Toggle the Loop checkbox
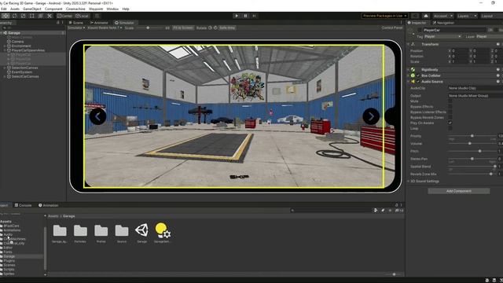Viewport: 503px width, 283px height. click(450, 128)
